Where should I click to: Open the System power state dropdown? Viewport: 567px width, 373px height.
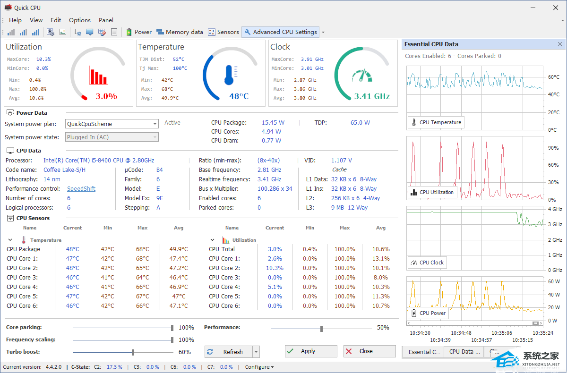point(112,137)
